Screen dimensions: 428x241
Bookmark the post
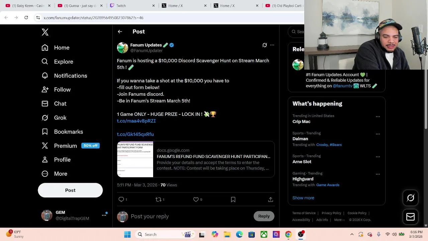(233, 199)
